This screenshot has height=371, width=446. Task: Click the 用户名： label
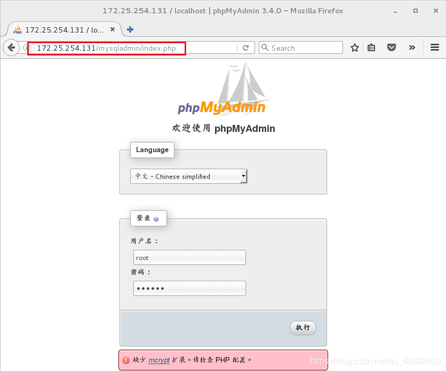click(145, 241)
